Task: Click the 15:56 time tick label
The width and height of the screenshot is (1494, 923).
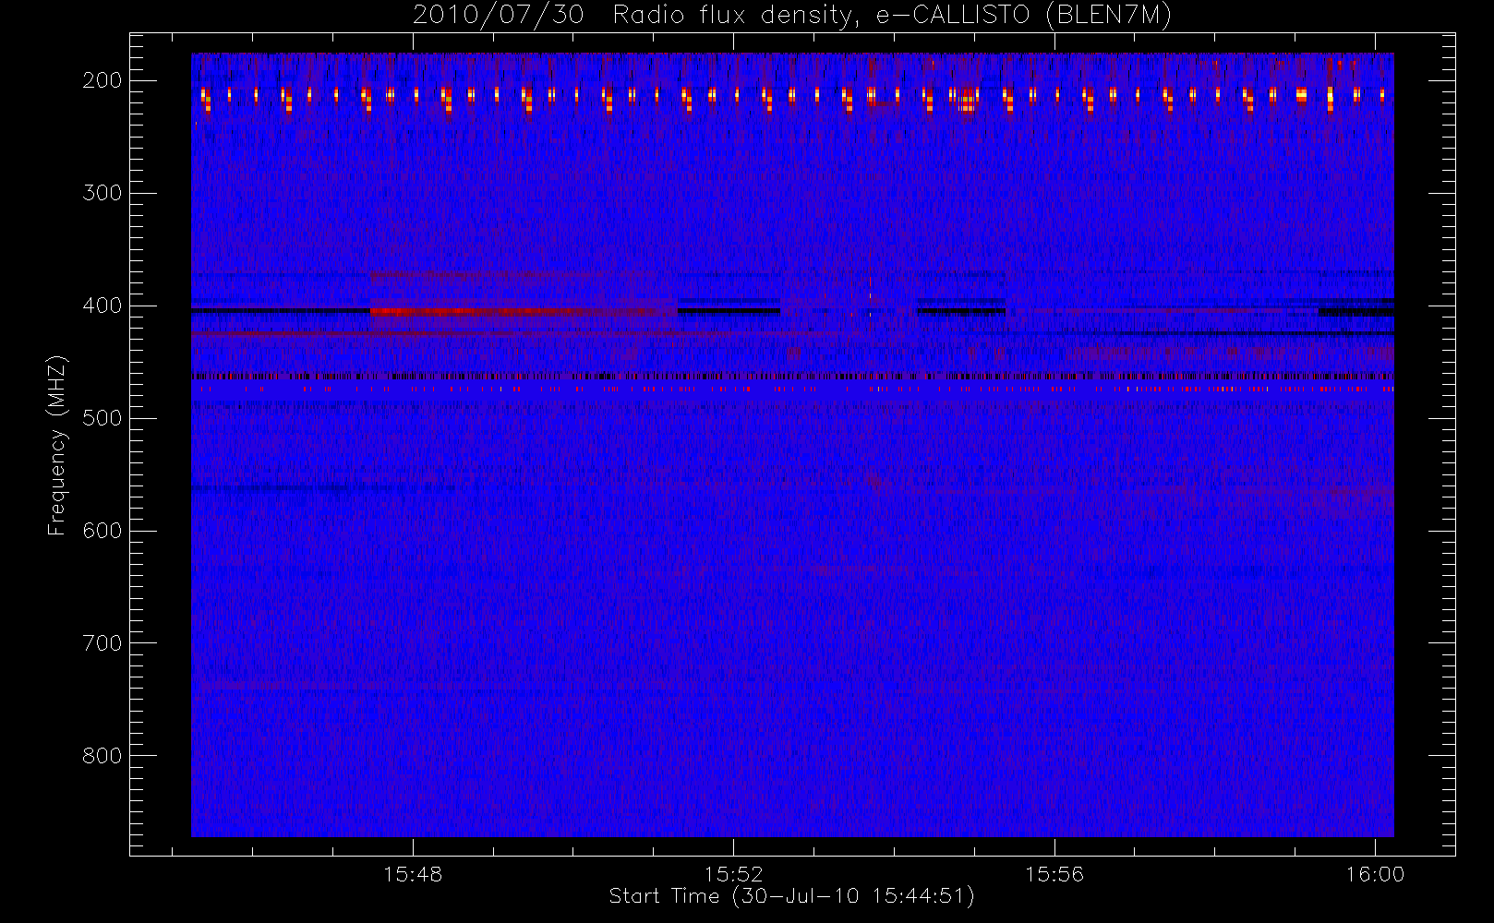Action: point(1054,874)
